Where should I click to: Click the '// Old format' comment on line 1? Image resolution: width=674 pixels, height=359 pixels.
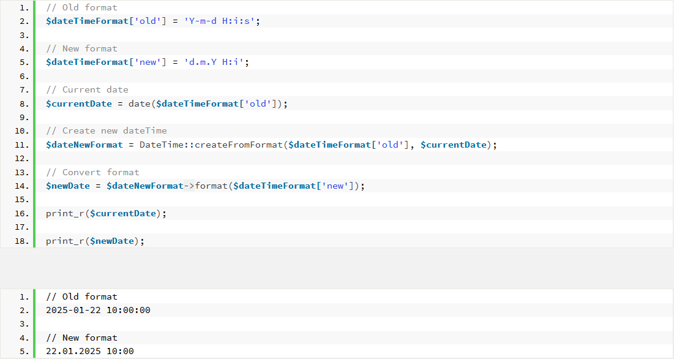click(81, 7)
